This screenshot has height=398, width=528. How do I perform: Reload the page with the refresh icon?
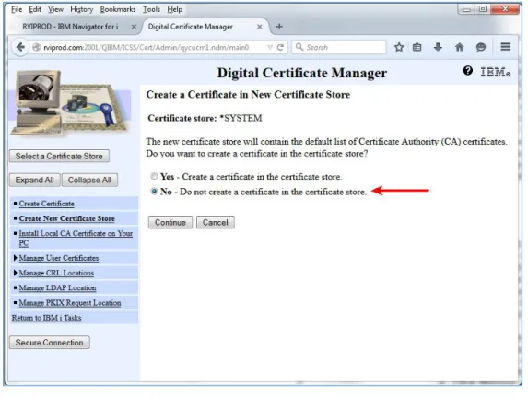click(x=280, y=47)
